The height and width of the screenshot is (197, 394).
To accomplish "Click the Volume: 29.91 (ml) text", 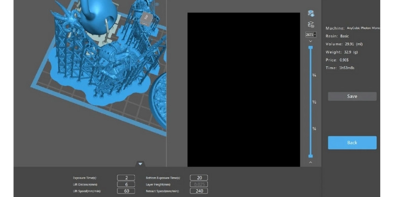I will click(344, 44).
